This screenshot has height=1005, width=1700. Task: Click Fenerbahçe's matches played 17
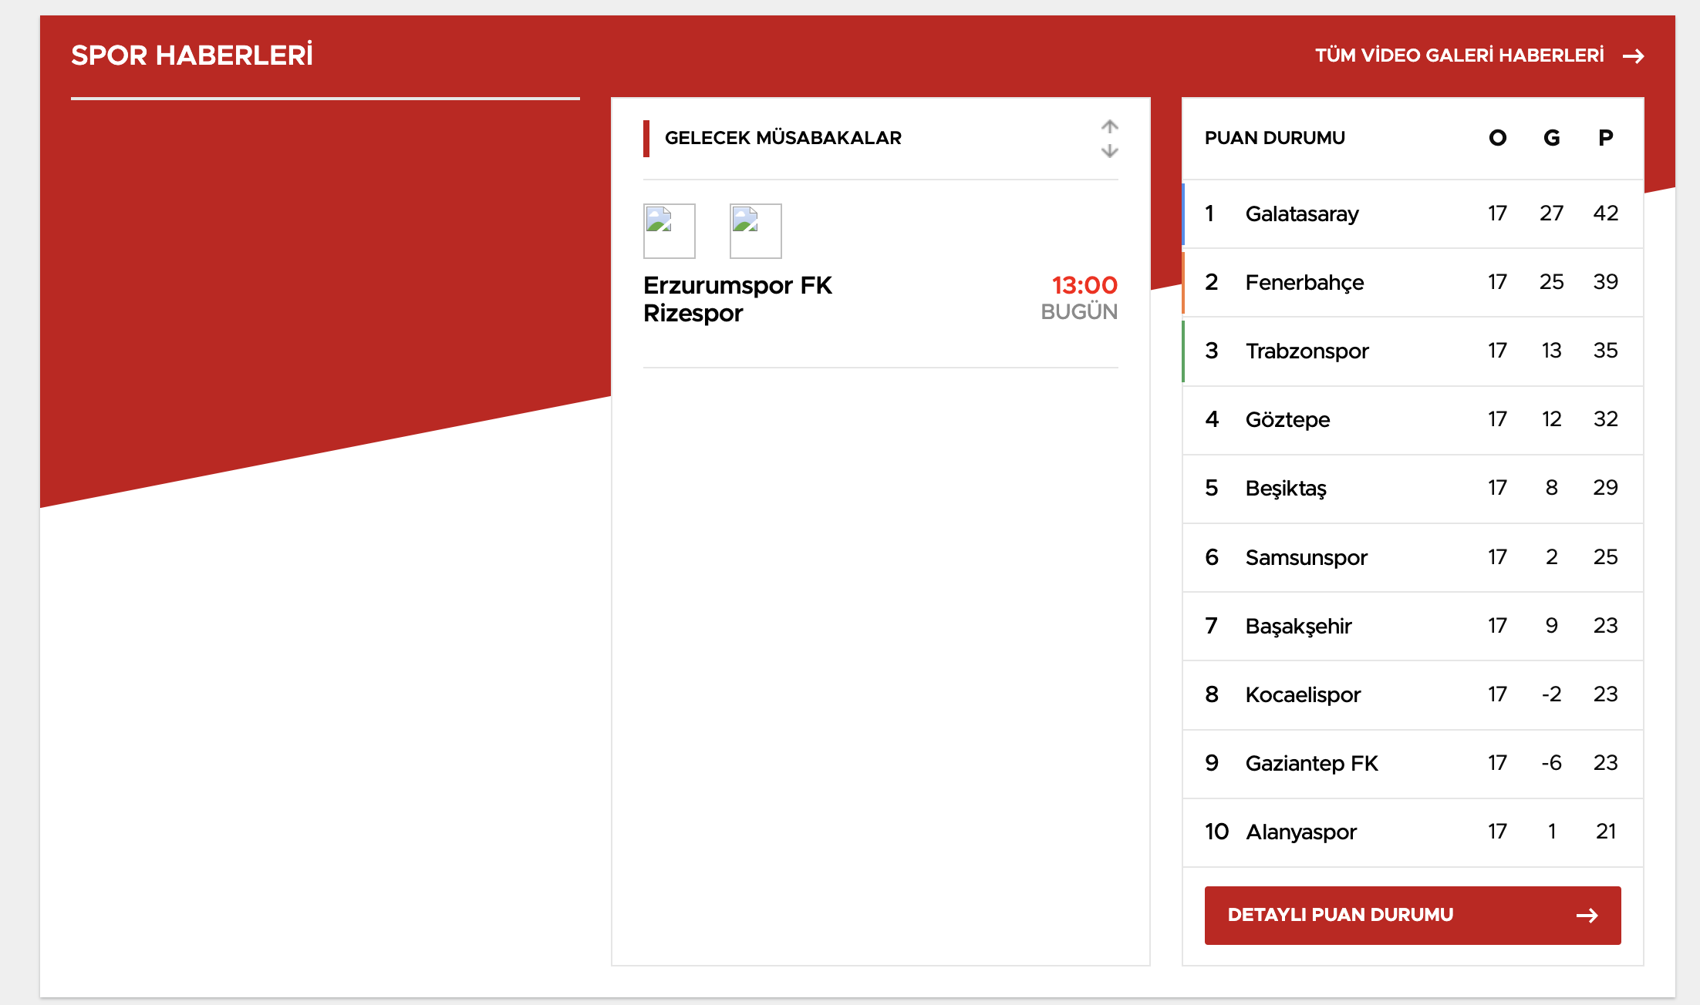1497,281
